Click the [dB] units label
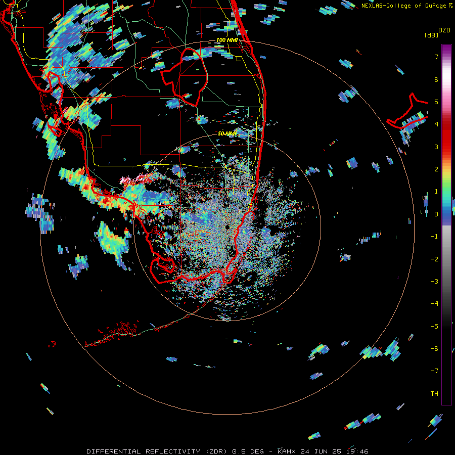The height and width of the screenshot is (455, 455). point(431,35)
